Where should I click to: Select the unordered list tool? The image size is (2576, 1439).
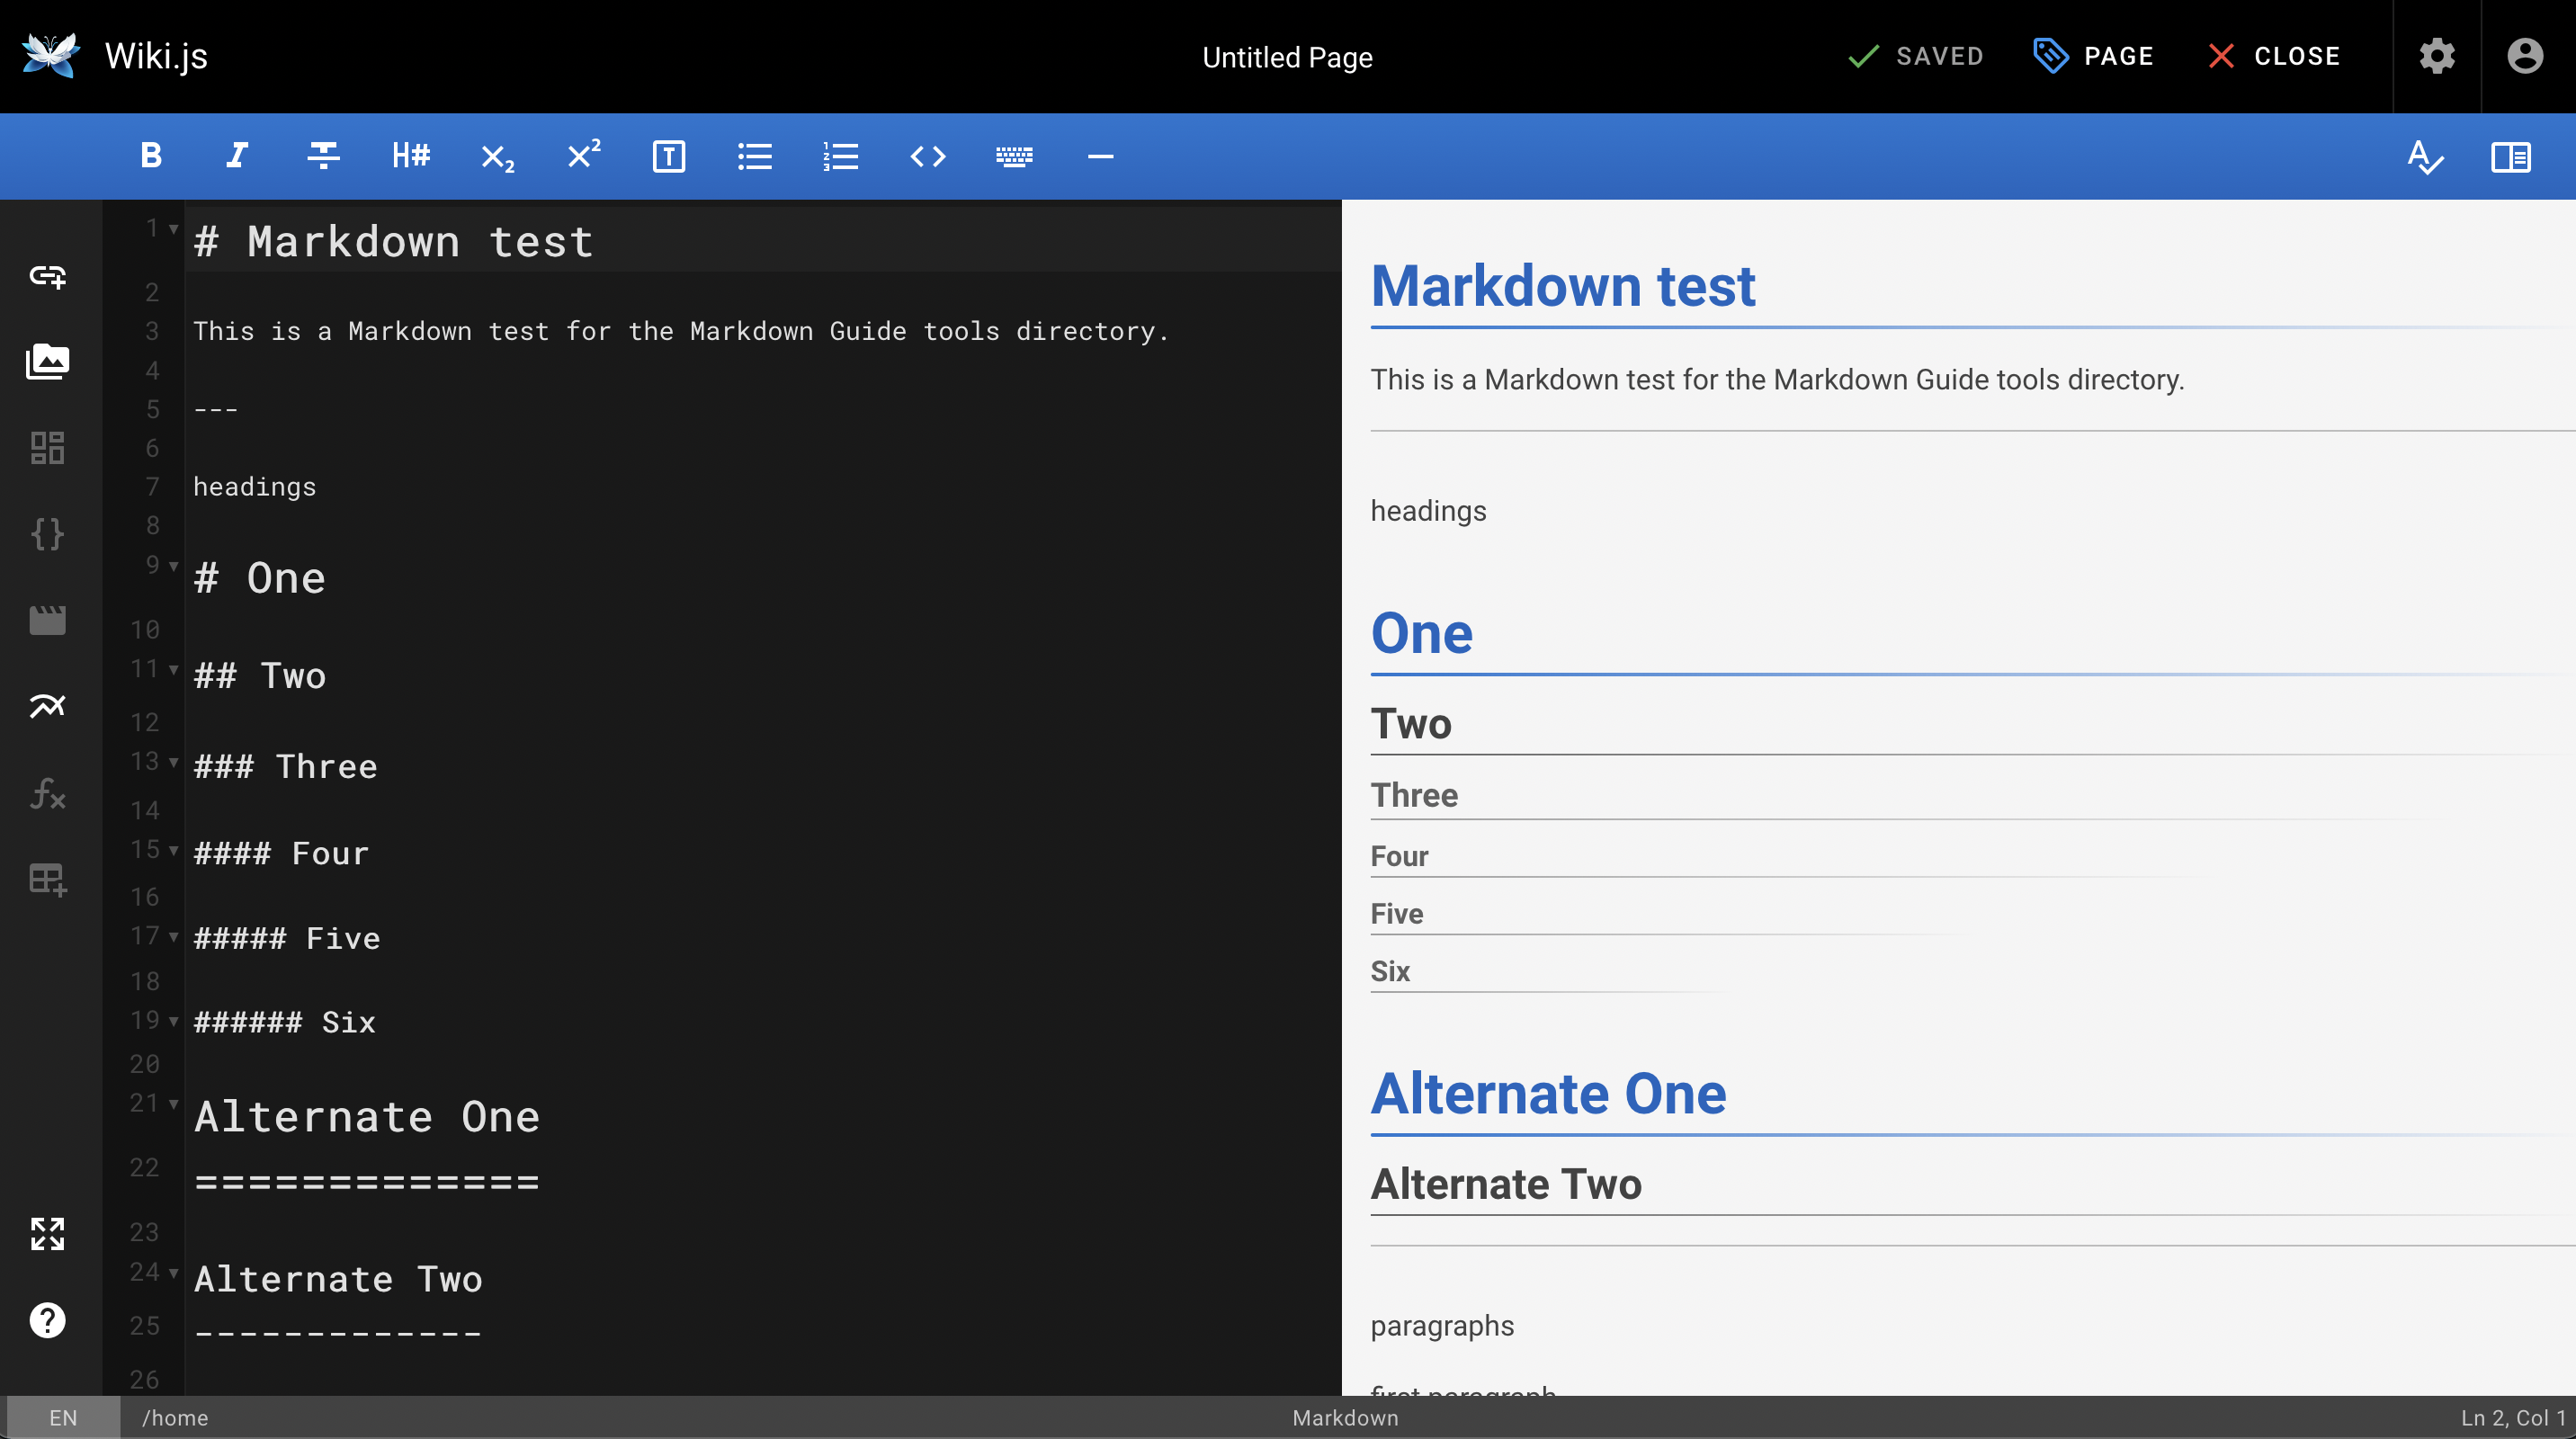pyautogui.click(x=754, y=156)
